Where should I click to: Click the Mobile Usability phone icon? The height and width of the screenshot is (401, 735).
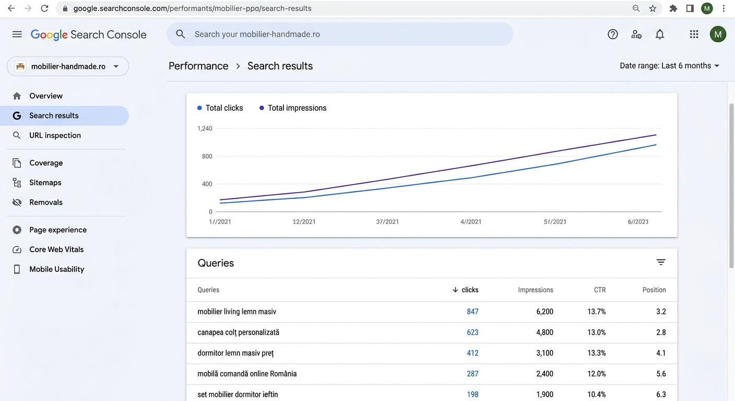[x=17, y=269]
